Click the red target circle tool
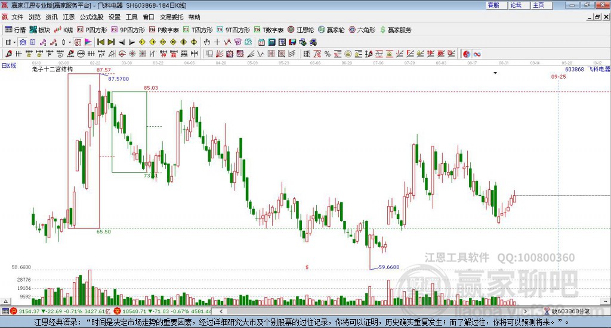 (x=122, y=54)
